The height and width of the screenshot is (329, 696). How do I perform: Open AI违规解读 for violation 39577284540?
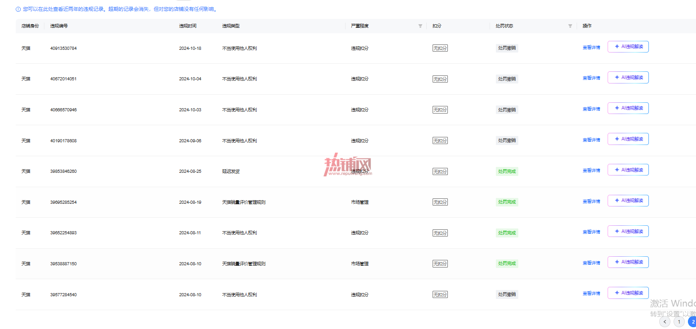(628, 293)
